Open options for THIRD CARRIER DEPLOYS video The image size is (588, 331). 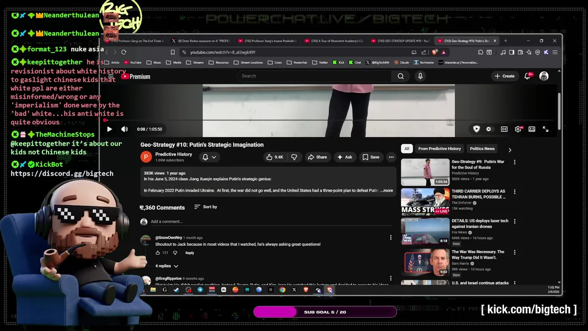[x=514, y=192]
